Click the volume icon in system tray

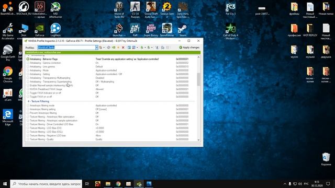300,184
